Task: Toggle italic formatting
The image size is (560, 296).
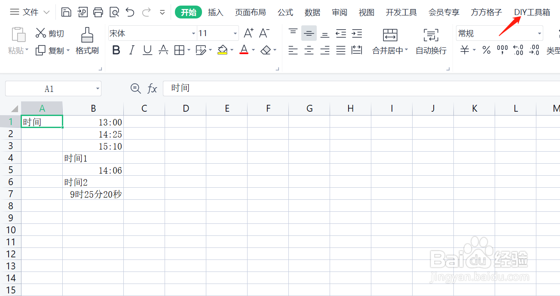Action: coord(132,50)
